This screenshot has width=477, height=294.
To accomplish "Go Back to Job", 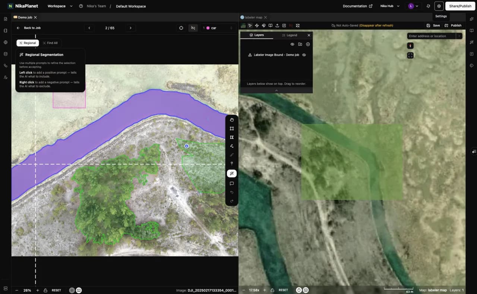I will (x=29, y=28).
